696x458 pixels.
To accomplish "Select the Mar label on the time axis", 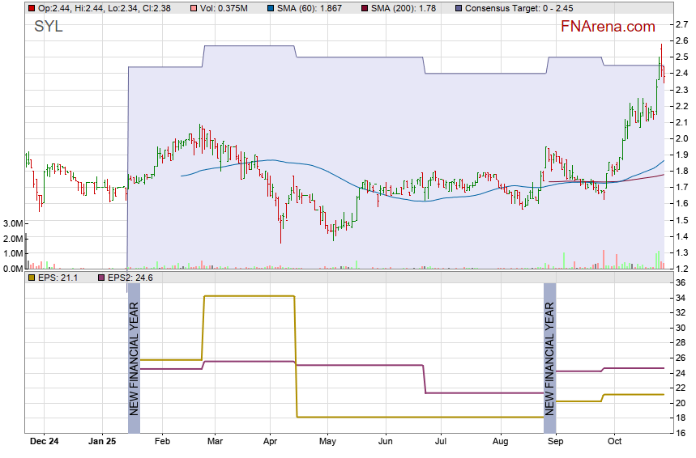I will (214, 442).
